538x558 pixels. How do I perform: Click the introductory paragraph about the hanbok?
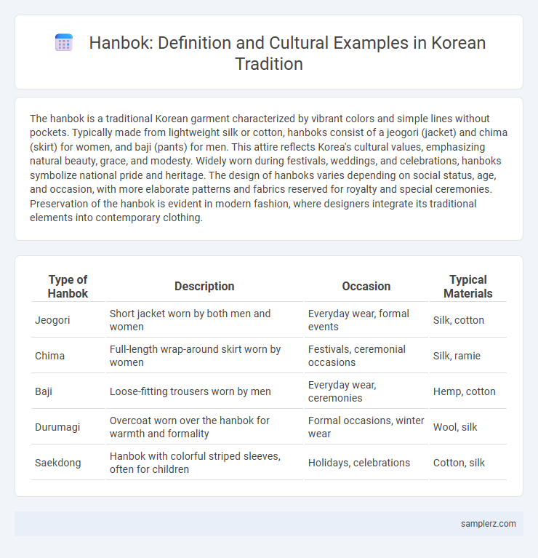pos(269,168)
